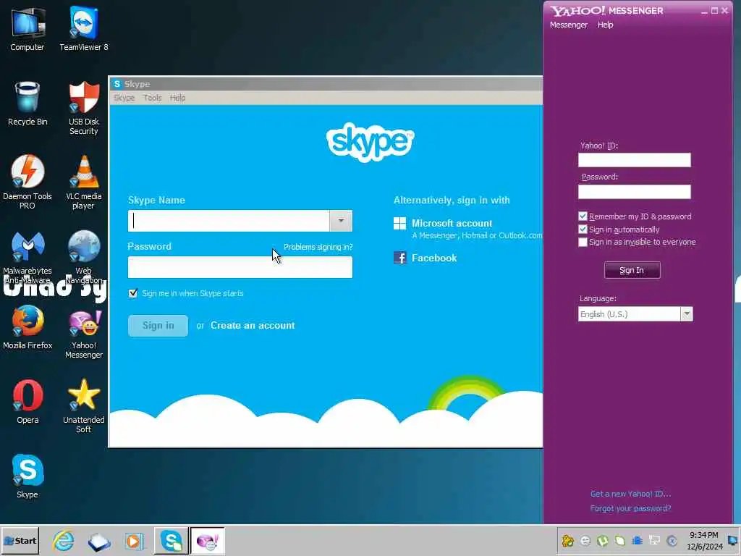Focus the Skype Name input field
The width and height of the screenshot is (741, 556).
coord(229,221)
